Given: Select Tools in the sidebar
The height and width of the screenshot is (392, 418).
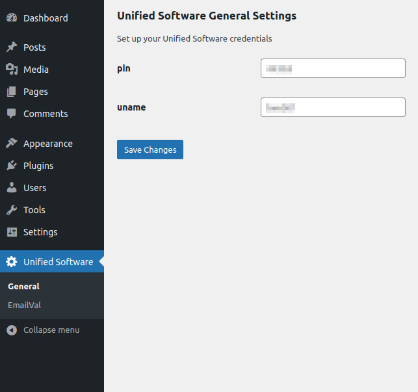Looking at the screenshot, I should tap(52, 210).
